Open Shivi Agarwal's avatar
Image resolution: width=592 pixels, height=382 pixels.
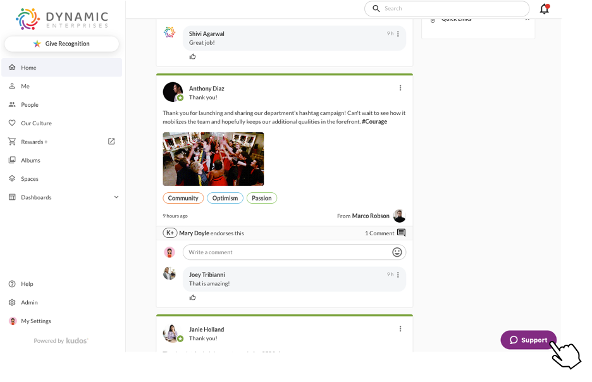coord(170,32)
